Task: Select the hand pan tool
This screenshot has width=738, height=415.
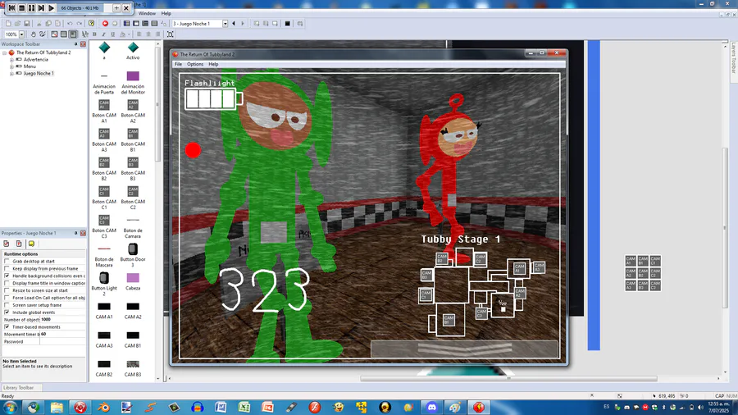Action: pyautogui.click(x=33, y=34)
